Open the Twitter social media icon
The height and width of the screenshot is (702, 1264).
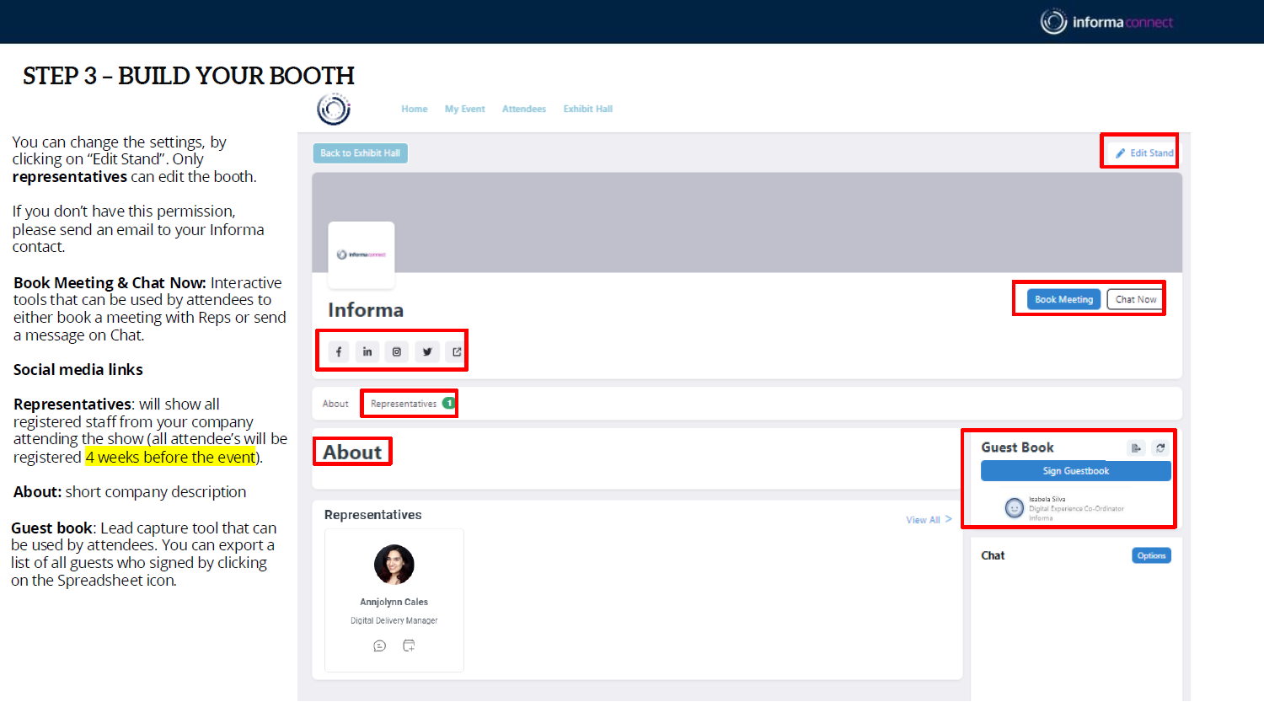tap(427, 351)
